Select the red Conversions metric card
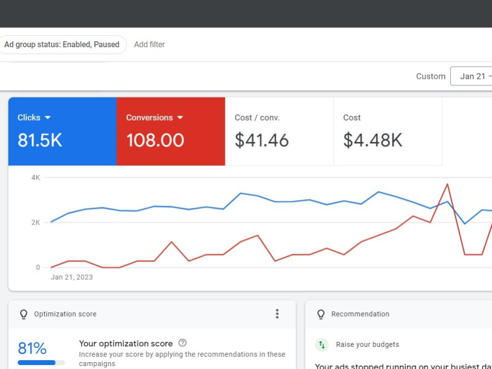The width and height of the screenshot is (492, 369). pos(171,131)
